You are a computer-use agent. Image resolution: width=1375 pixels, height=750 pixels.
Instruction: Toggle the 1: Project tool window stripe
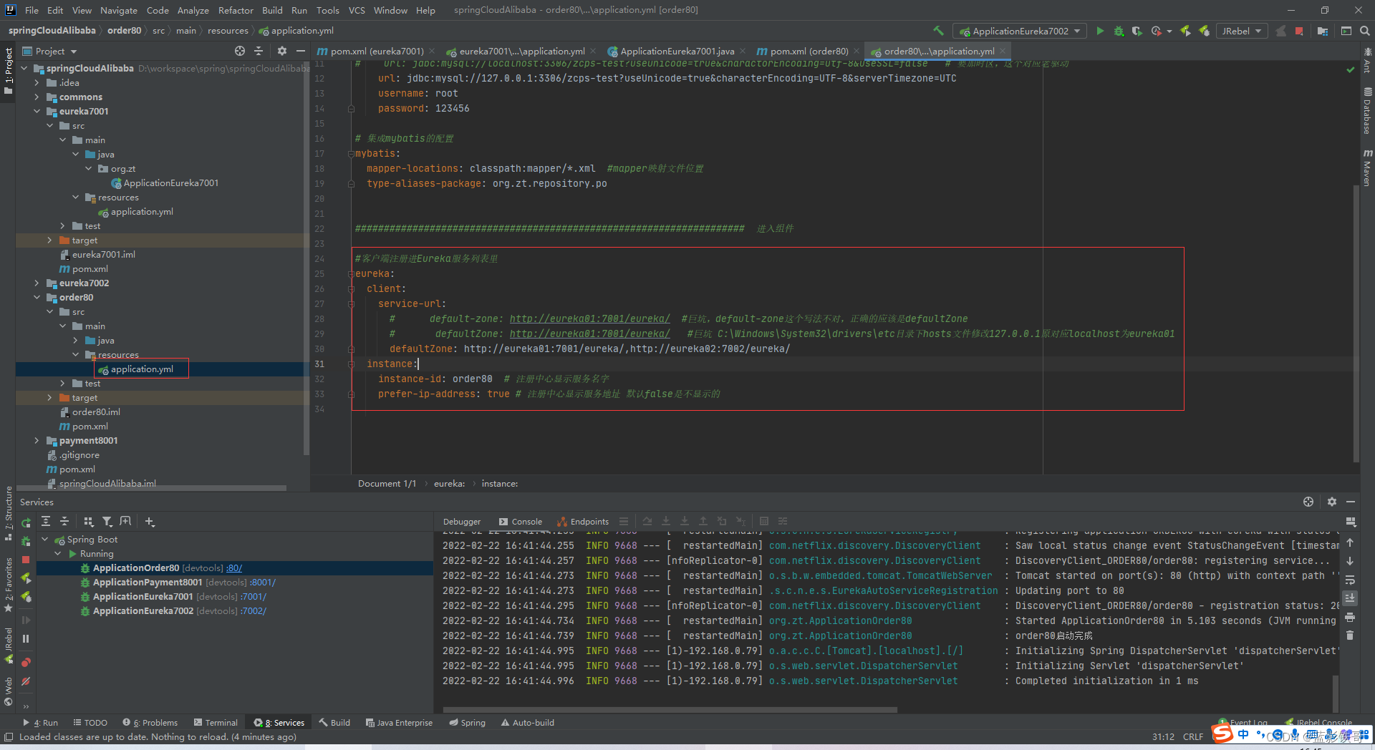[8, 72]
